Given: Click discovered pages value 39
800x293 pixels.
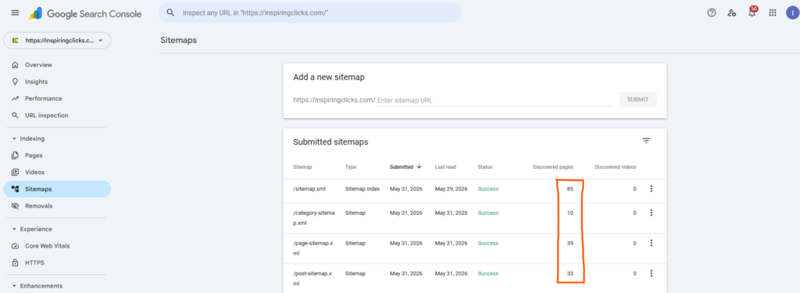Looking at the screenshot, I should coord(570,243).
